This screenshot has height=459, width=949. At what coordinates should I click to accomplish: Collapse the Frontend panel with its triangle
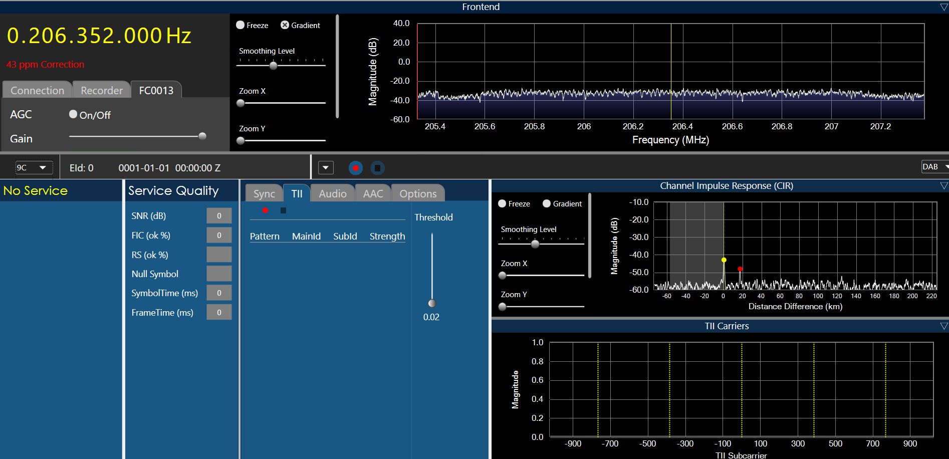tap(944, 7)
